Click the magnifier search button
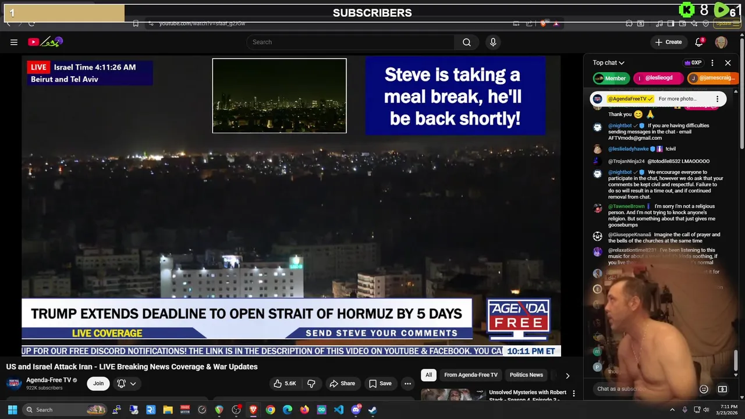745x419 pixels. (x=467, y=42)
